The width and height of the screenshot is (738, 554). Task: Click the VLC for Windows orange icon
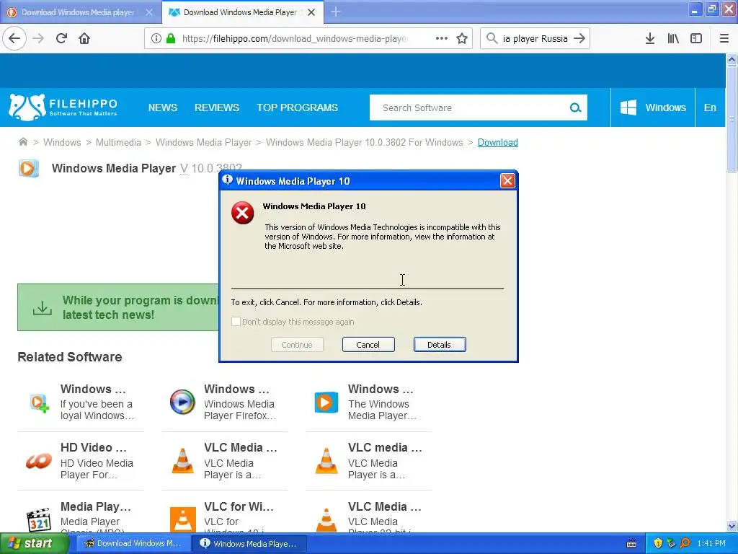click(182, 519)
